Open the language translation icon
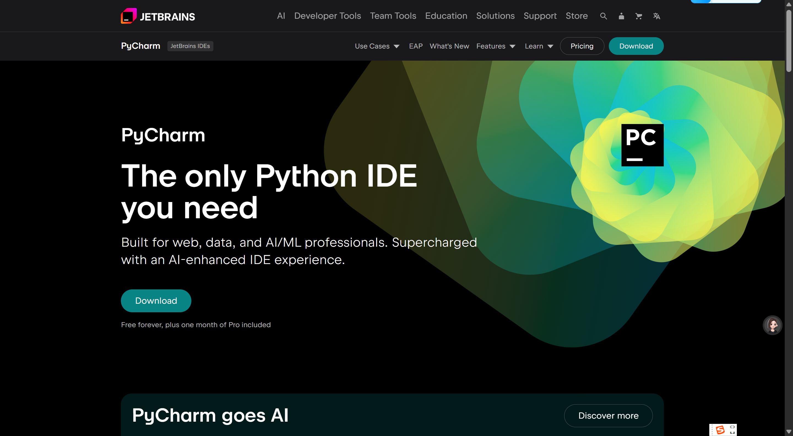This screenshot has height=436, width=793. [656, 16]
